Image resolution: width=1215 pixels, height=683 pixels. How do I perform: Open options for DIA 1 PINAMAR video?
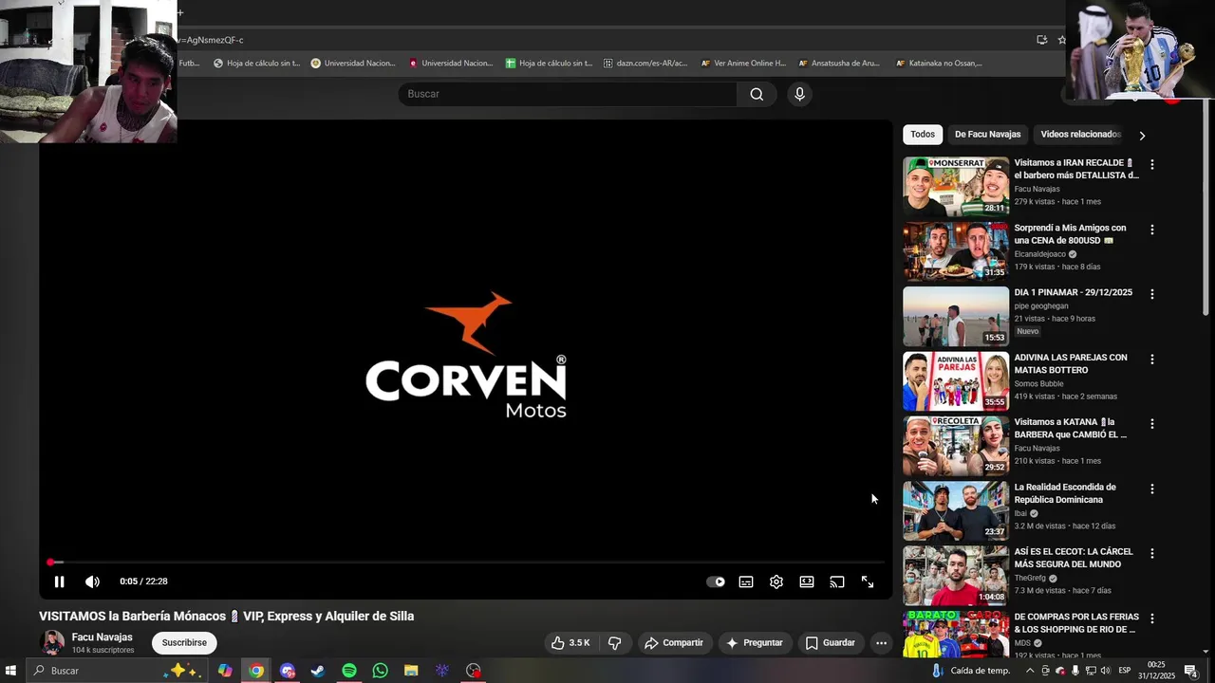coord(1152,294)
